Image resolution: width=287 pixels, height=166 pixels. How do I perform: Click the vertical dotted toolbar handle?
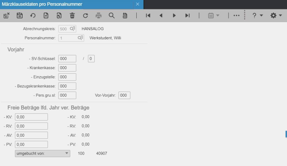pyautogui.click(x=245, y=15)
